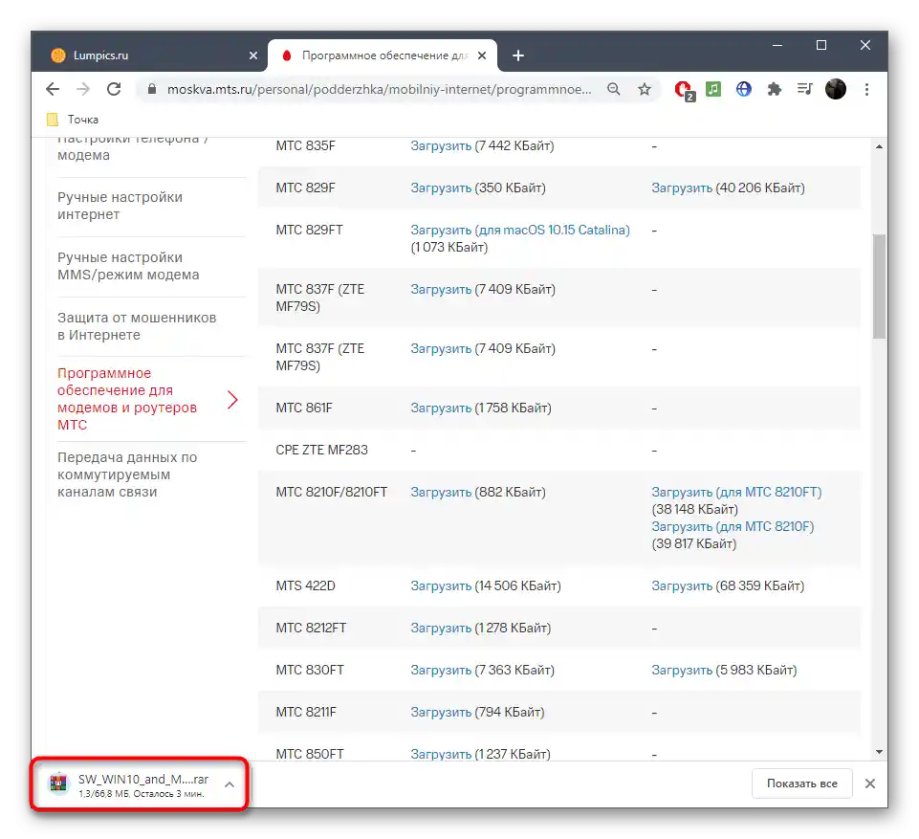This screenshot has width=919, height=839.
Task: Click Загрузить 350 КБайт for МТС 829F
Action: (441, 188)
